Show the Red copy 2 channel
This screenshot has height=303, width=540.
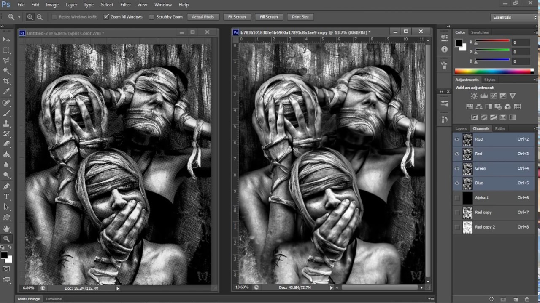pyautogui.click(x=457, y=227)
